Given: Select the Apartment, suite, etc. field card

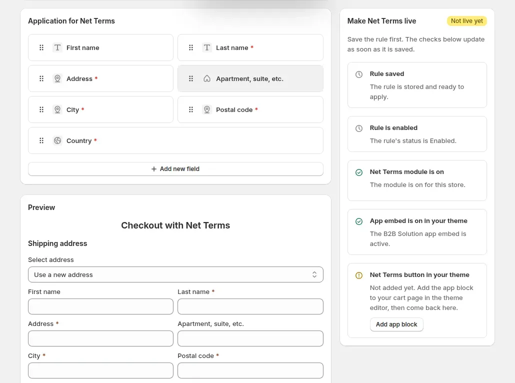Looking at the screenshot, I should point(250,78).
